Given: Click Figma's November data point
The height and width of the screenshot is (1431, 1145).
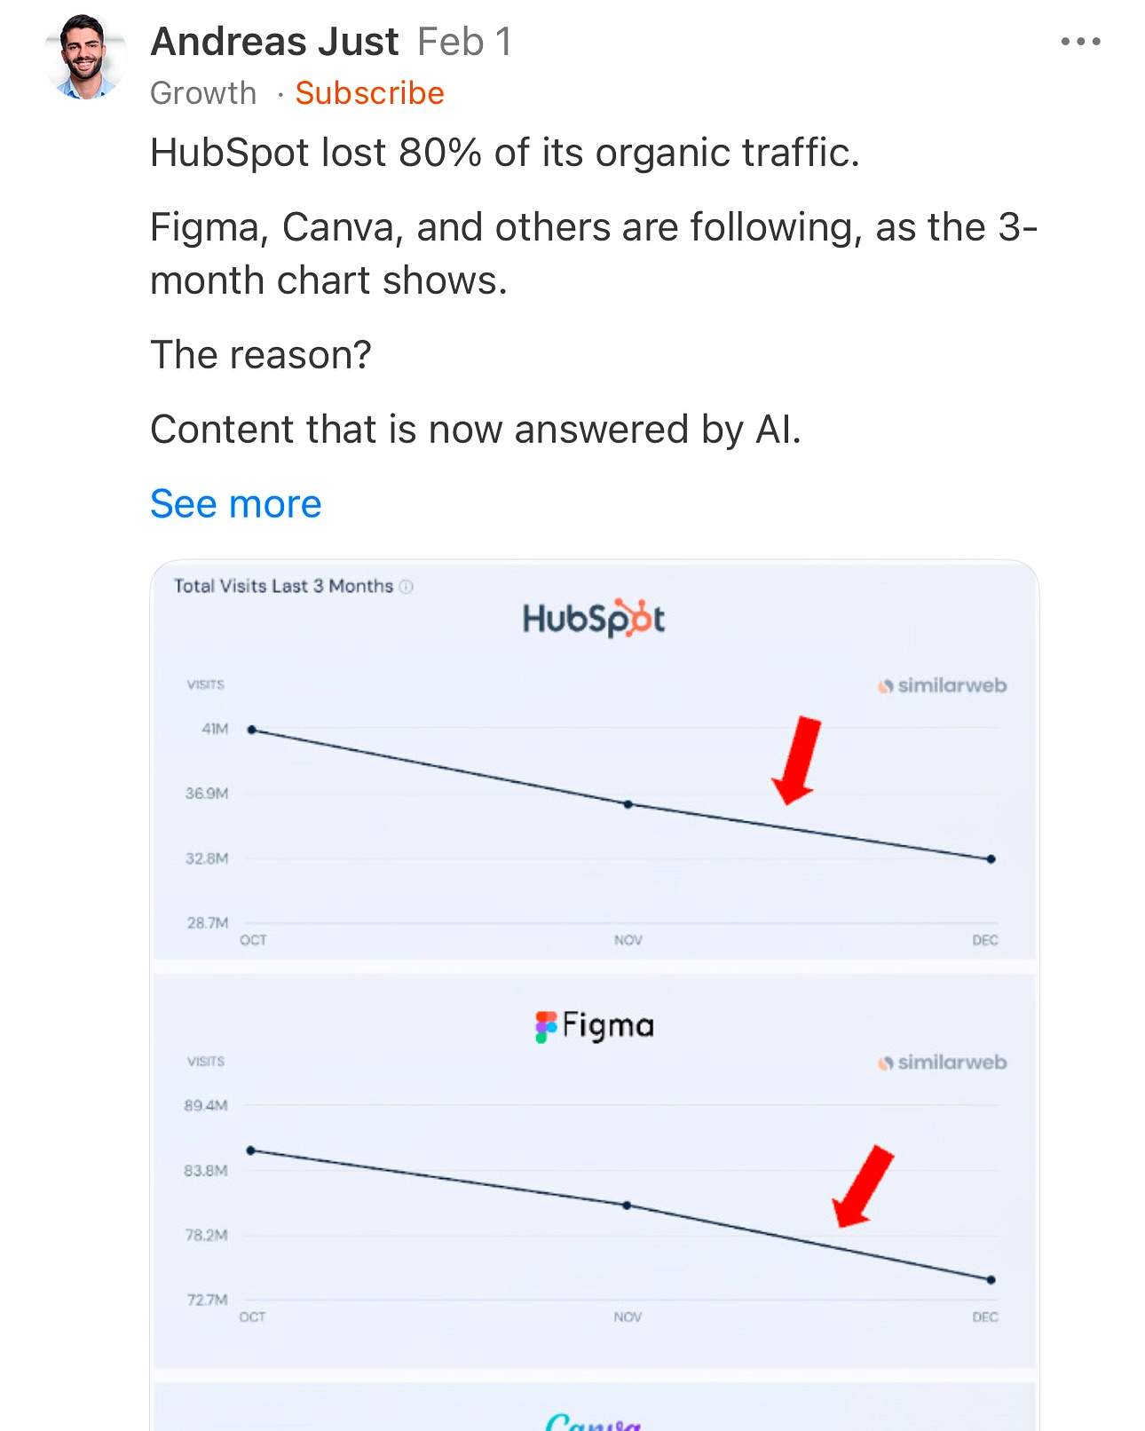Looking at the screenshot, I should click(x=627, y=1206).
